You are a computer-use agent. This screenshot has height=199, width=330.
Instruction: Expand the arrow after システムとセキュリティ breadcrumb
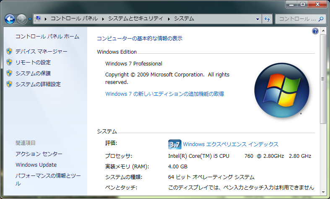click(169, 19)
